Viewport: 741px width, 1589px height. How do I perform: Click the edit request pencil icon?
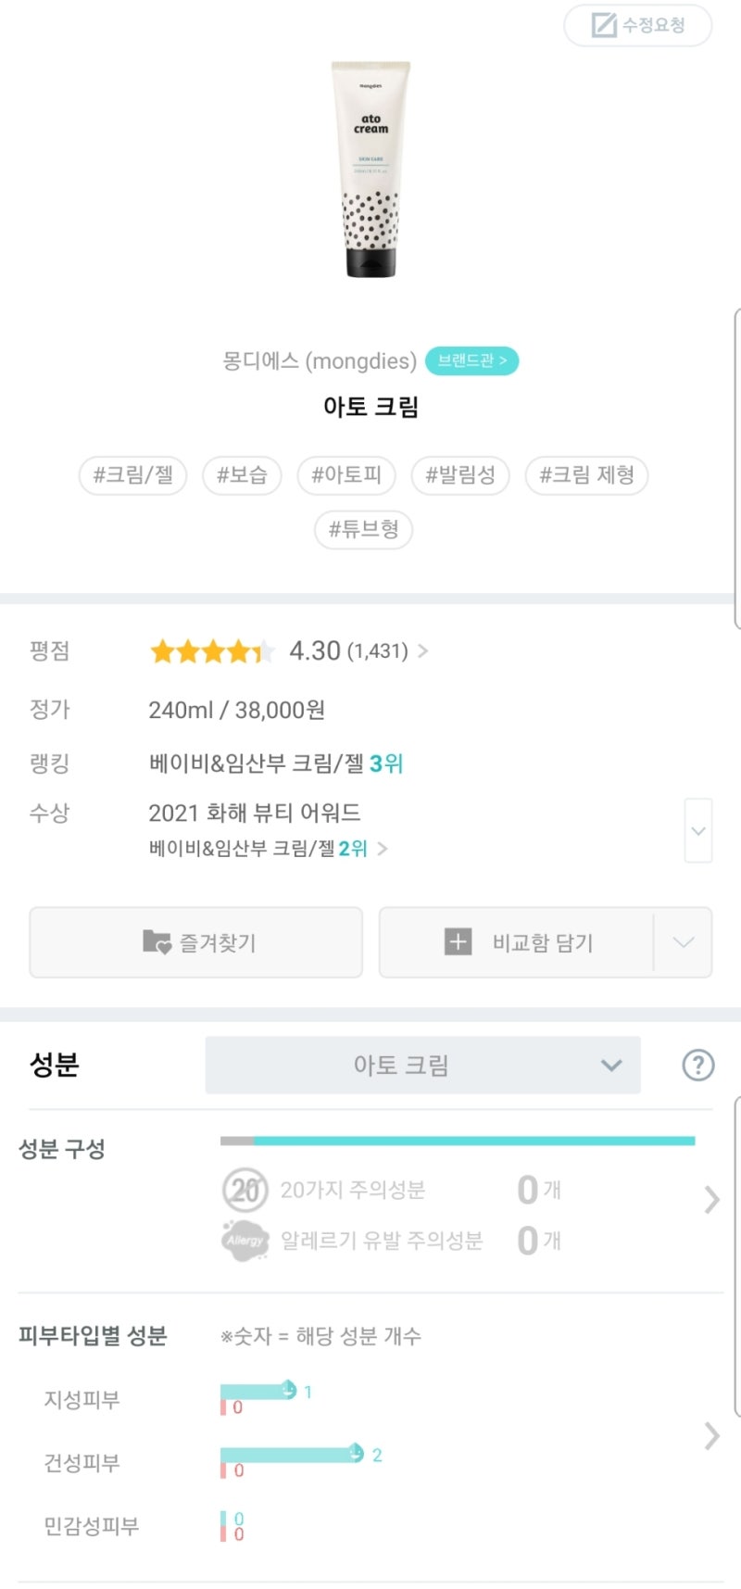coord(604,25)
